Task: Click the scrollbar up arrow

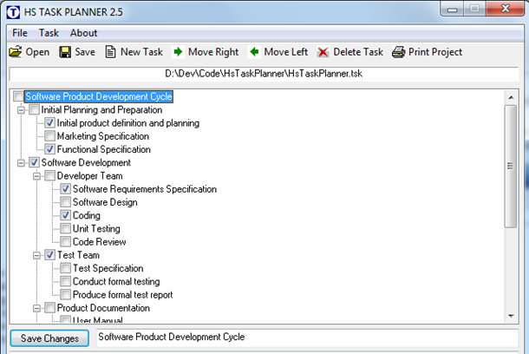Action: coord(511,97)
